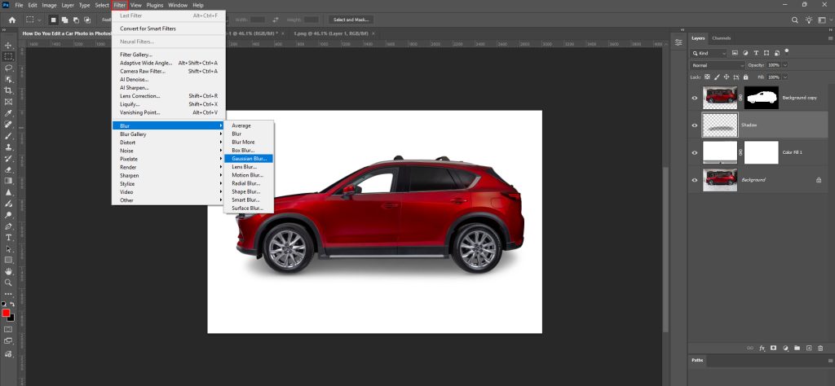Toggle visibility of the Shadow layer
Screen dimensions: 835x386
click(x=695, y=125)
